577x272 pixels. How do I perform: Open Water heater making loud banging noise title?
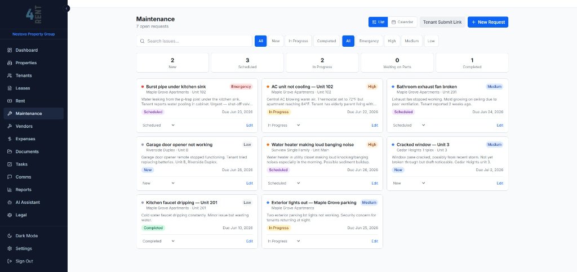point(312,145)
